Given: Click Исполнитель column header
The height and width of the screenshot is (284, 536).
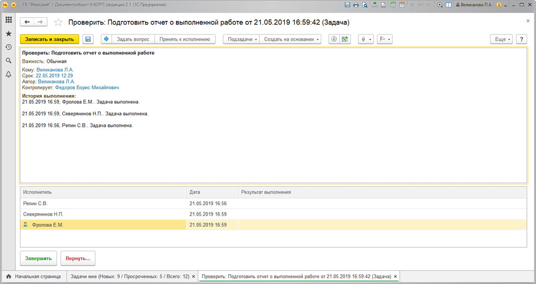Looking at the screenshot, I should (104, 192).
